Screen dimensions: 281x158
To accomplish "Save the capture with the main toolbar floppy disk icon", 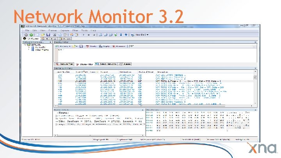I will pyautogui.click(x=48, y=35).
